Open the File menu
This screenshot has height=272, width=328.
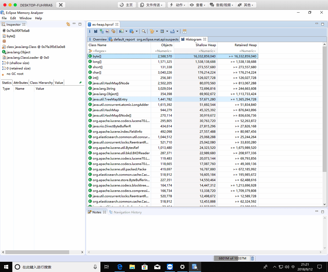pos(4,18)
